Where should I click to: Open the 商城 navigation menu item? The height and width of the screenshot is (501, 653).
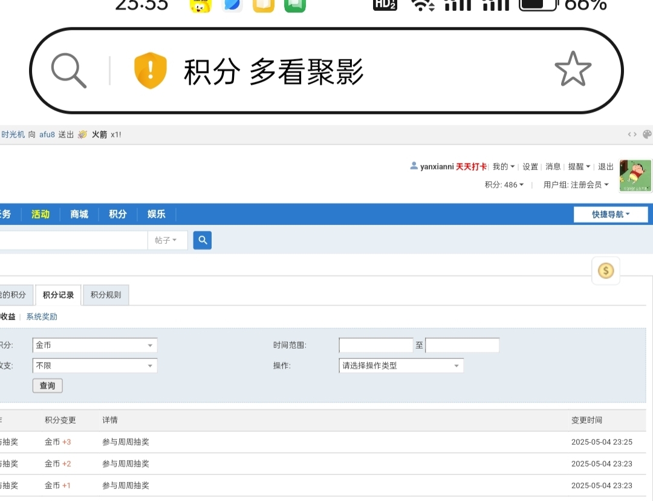click(79, 214)
